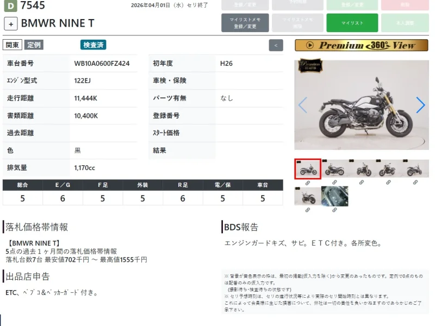The height and width of the screenshot is (326, 435).
Task: Click the price range line 最安値702千円
Action: (x=76, y=260)
